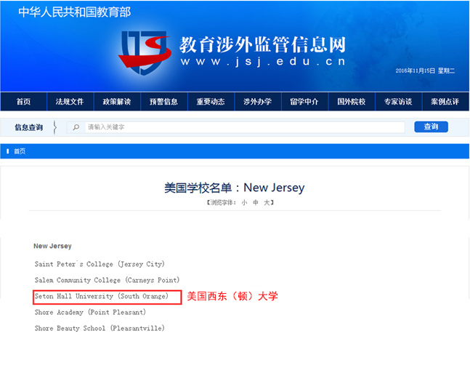Set browsing font size to 大
The width and height of the screenshot is (470, 376).
[x=267, y=202]
